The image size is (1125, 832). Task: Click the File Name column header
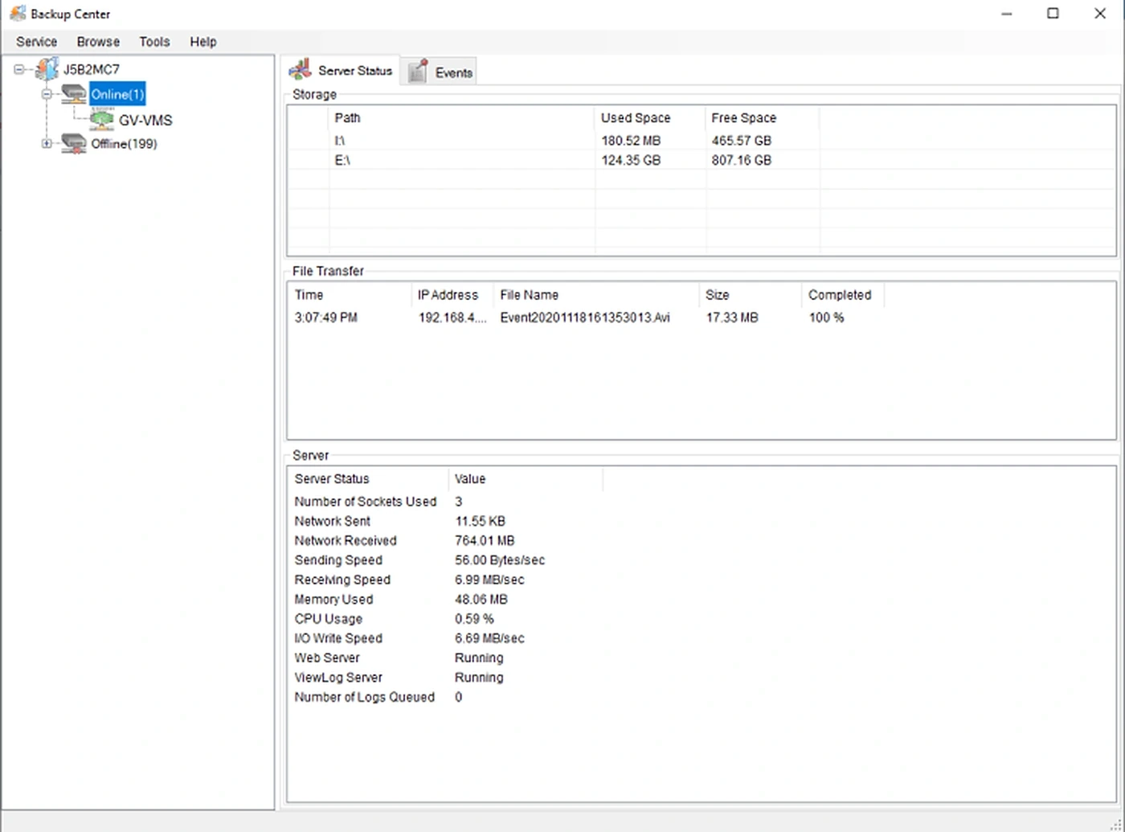pyautogui.click(x=596, y=295)
